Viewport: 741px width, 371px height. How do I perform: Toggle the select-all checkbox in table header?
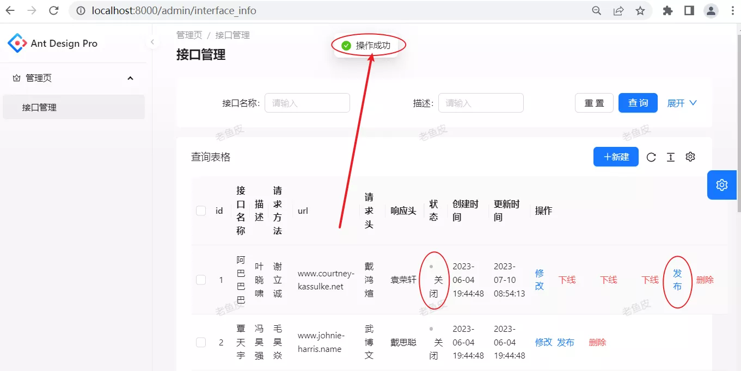coord(201,211)
